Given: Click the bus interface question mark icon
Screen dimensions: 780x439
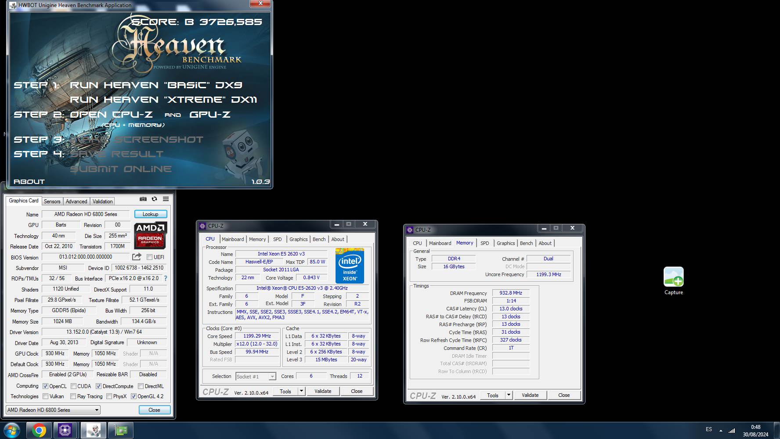Looking at the screenshot, I should pyautogui.click(x=165, y=278).
